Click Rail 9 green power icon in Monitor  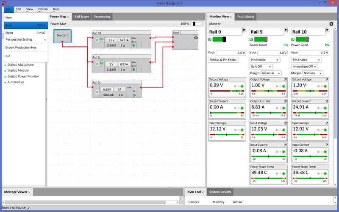(251, 39)
